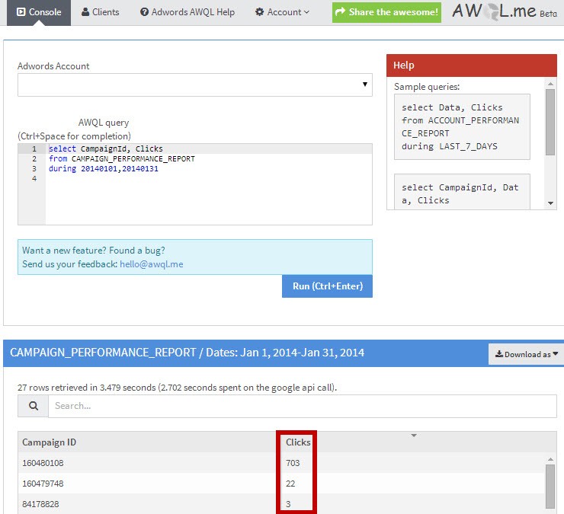
Task: Click line 3 during 20140101,20140131
Action: click(x=104, y=168)
